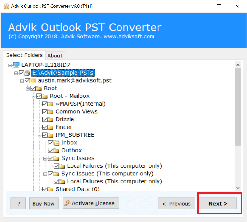Uncheck the Inbox checkbox

[x=51, y=143]
